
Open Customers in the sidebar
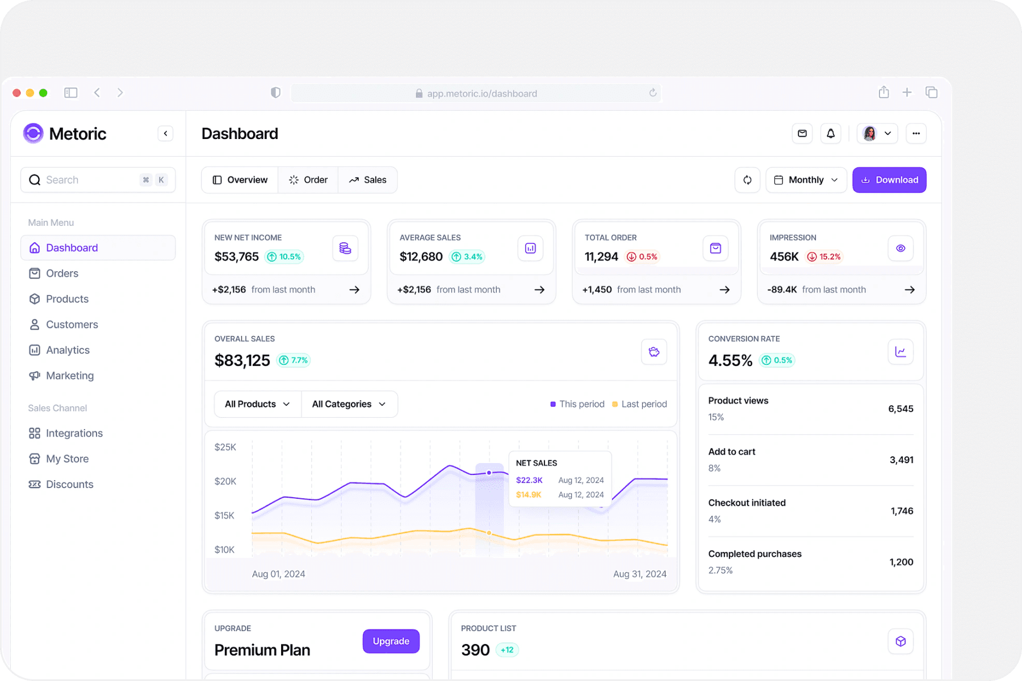click(x=98, y=325)
